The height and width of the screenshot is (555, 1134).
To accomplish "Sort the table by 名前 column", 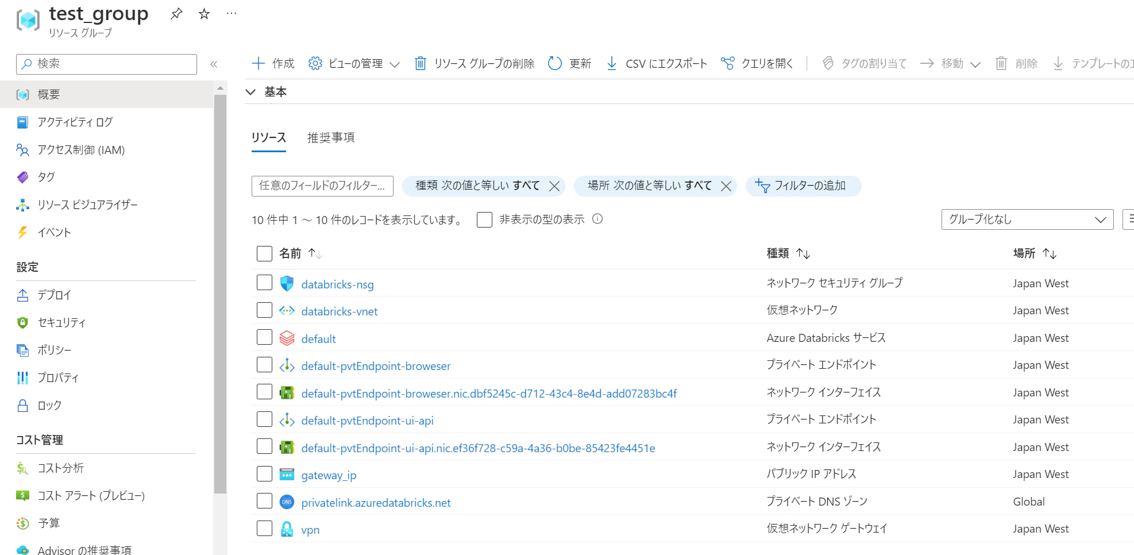I will tap(300, 253).
